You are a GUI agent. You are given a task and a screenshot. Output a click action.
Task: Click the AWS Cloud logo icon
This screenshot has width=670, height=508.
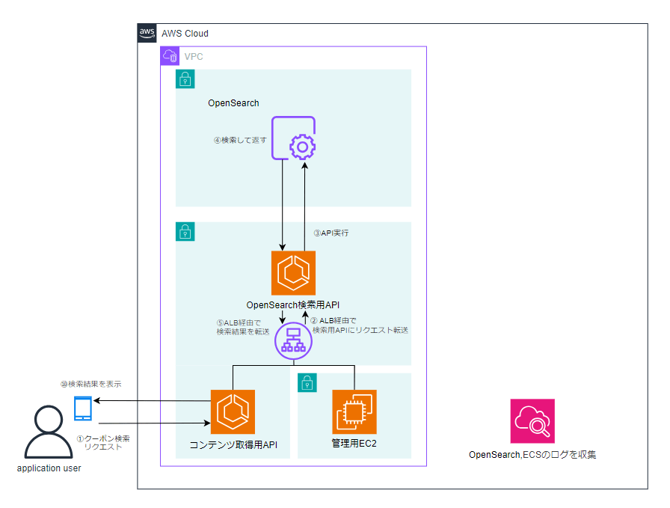pos(147,33)
